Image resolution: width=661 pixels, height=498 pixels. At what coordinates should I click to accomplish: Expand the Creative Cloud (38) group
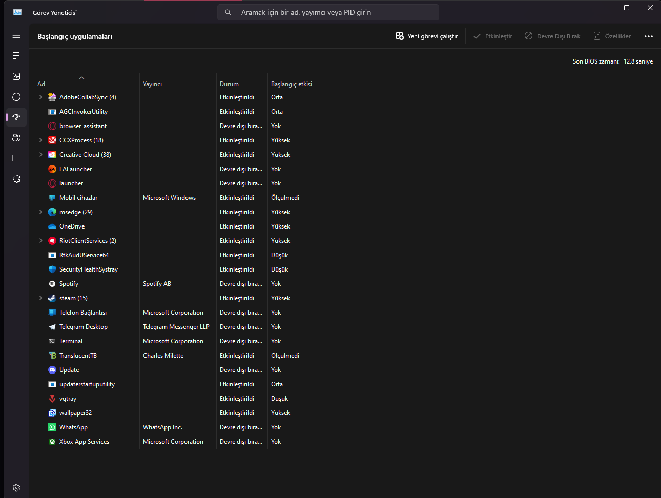tap(41, 155)
